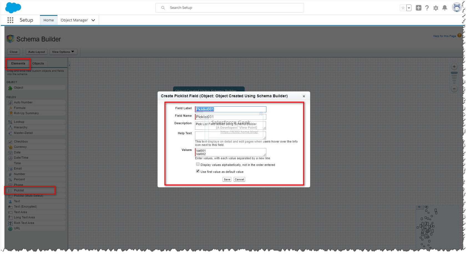
Task: Collapse the left sidebar panel arrow
Action: [69, 65]
